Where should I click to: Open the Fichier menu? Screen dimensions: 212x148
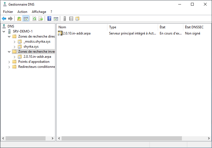point(8,12)
